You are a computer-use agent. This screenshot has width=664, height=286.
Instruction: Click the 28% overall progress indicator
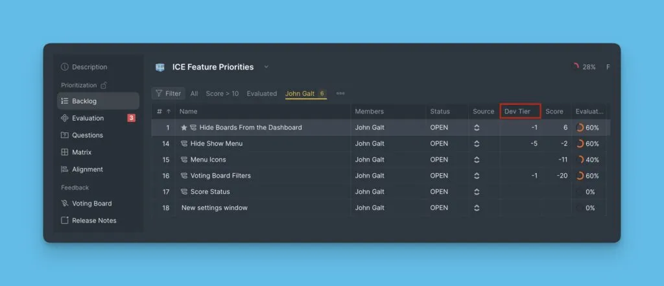click(x=584, y=67)
